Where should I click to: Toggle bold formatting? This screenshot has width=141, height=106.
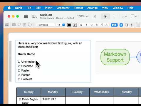tap(81, 25)
